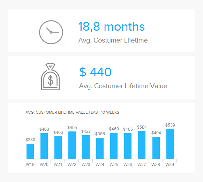Click the Avg. Costumer Lifetime Value label

(x=123, y=86)
